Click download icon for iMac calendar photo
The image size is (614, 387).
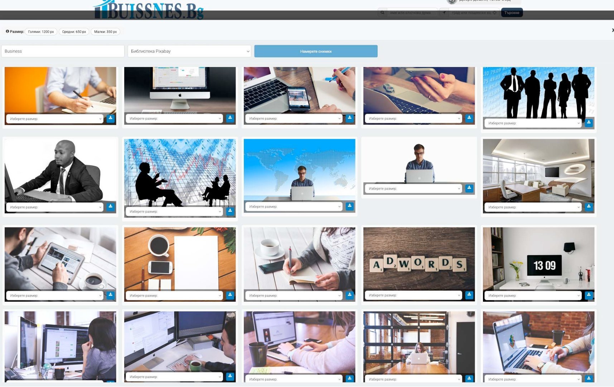pos(230,118)
